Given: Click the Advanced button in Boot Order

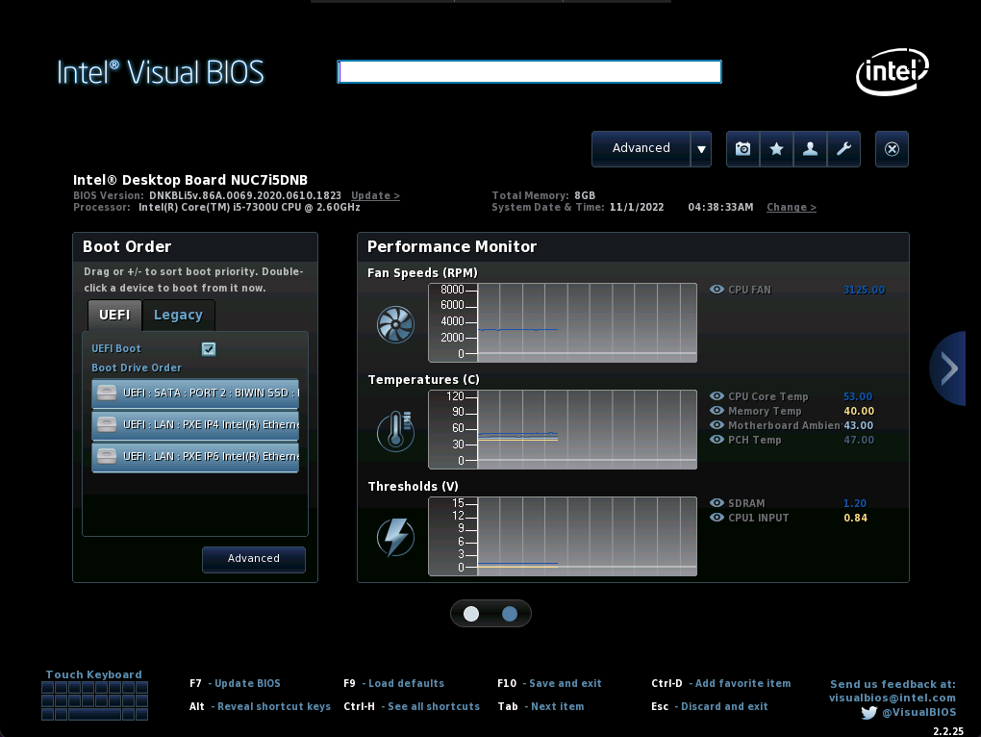Looking at the screenshot, I should click(253, 559).
